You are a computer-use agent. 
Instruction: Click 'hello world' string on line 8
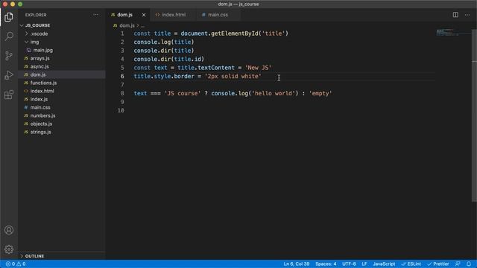click(x=274, y=93)
